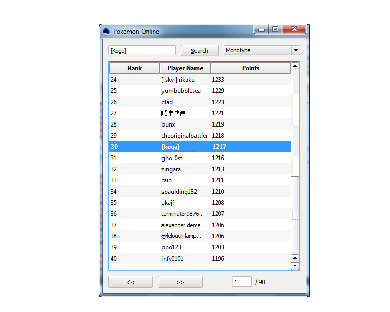Click the page number field showing 1
Screen dimensions: 390x312
click(x=242, y=282)
